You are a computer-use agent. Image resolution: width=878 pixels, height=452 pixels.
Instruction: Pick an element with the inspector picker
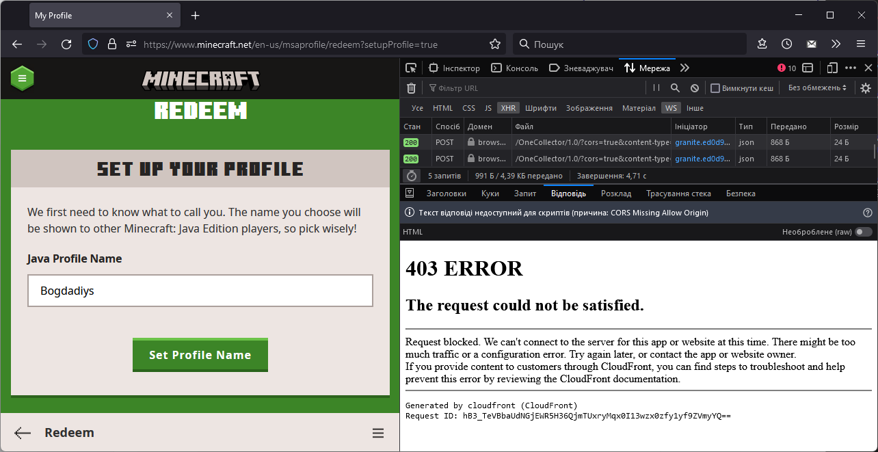pyautogui.click(x=411, y=68)
